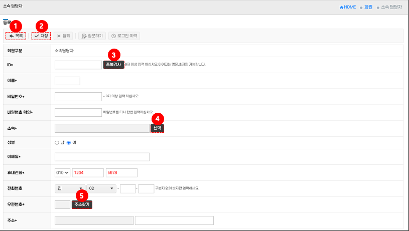
Task: Open the 로그인 이력 (login history) button
Action: (124, 36)
